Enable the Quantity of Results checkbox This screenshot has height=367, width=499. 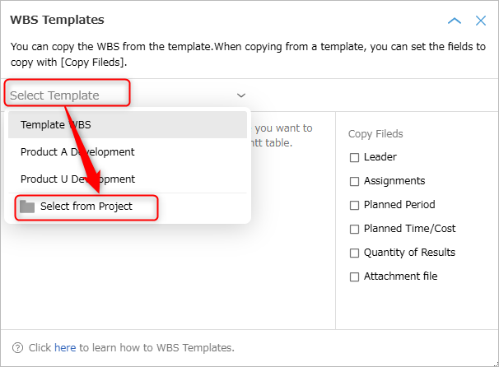pos(354,253)
